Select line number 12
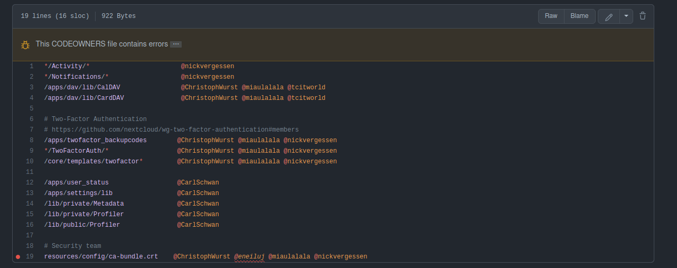This screenshot has width=677, height=268. 30,183
